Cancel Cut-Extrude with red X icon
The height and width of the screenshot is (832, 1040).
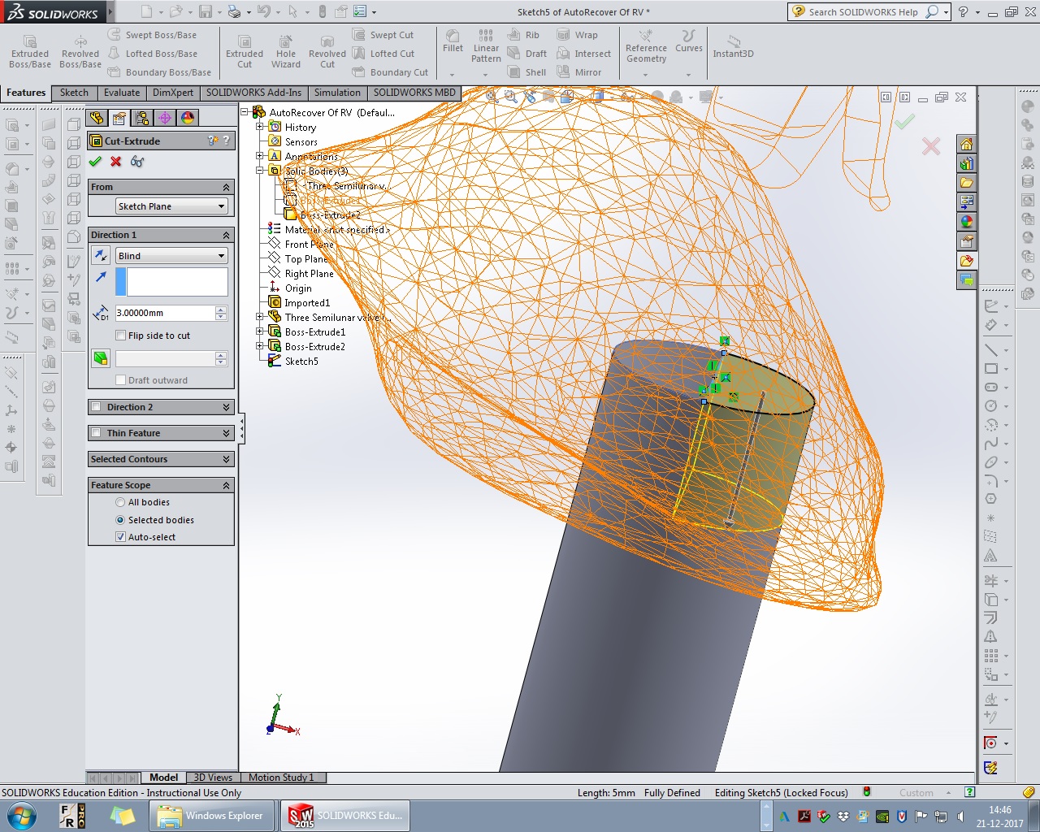tap(116, 162)
